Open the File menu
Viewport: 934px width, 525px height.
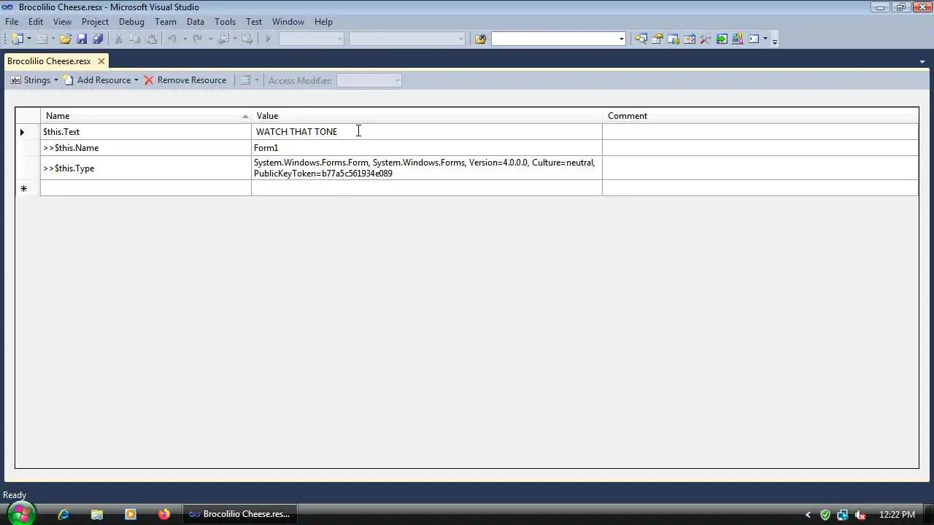coord(12,22)
